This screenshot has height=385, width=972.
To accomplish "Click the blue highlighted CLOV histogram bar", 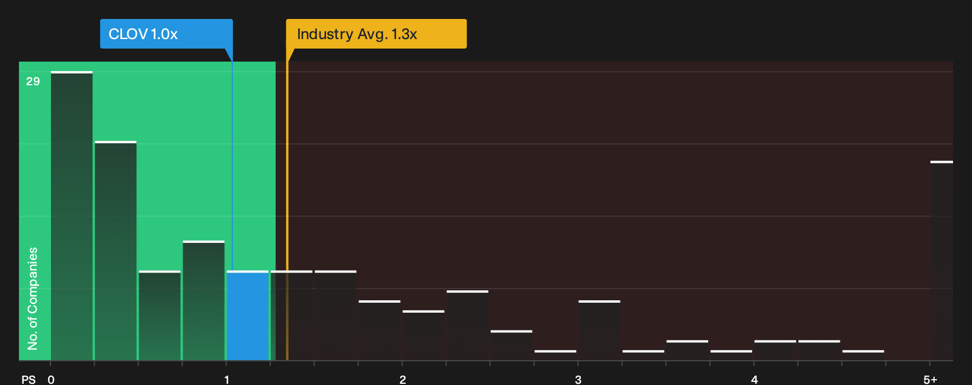I will point(248,316).
